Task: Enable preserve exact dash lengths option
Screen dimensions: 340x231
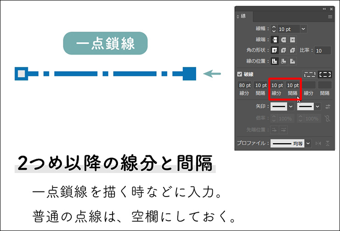Action: [310, 74]
